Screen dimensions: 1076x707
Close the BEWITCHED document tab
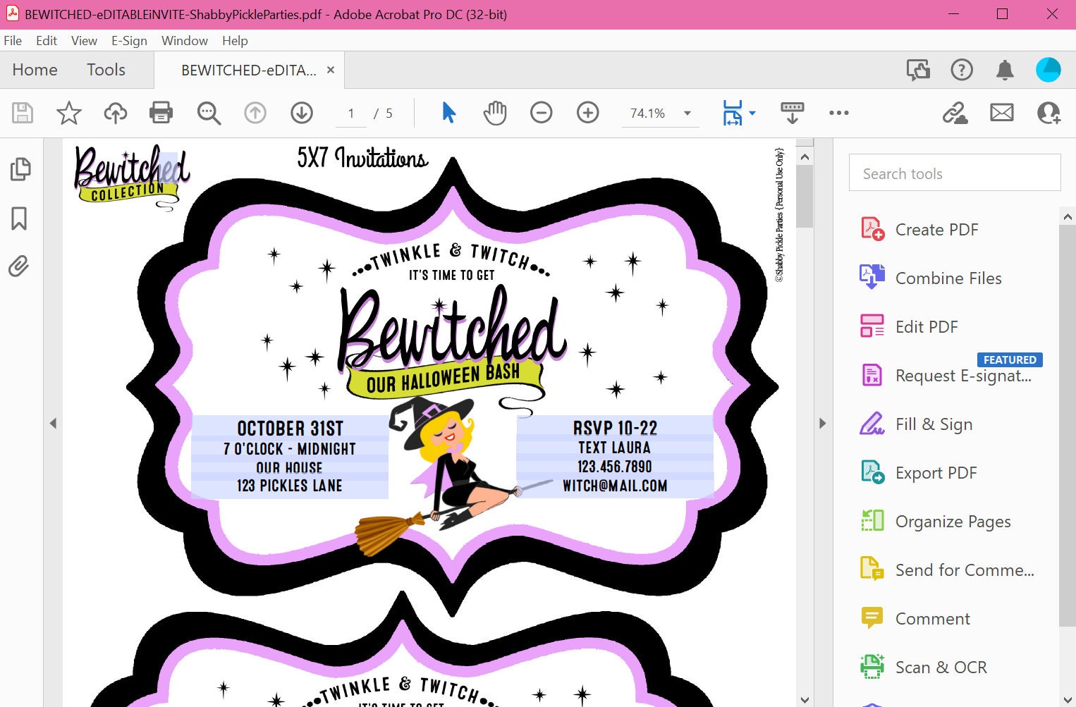pos(330,70)
